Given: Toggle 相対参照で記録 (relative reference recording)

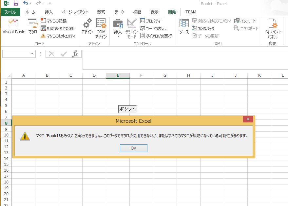Looking at the screenshot, I should 57,28.
